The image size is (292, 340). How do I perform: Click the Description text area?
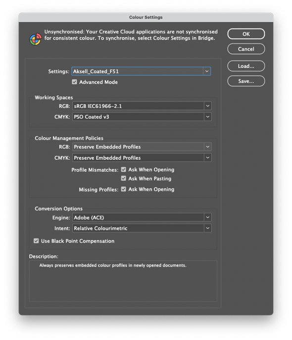coord(123,281)
